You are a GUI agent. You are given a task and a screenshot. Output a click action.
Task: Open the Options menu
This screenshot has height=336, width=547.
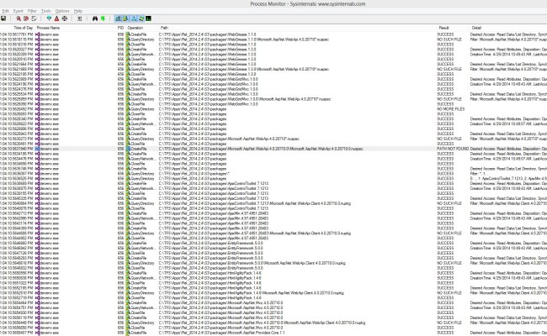(62, 11)
